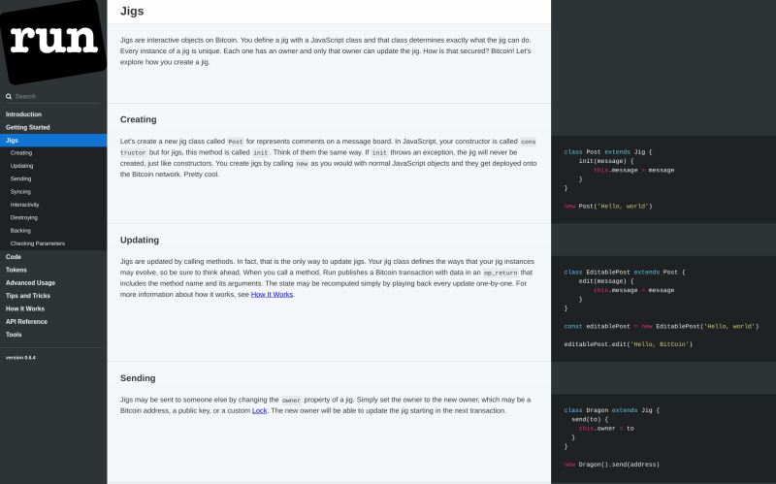Click the Updating section heading
The image size is (776, 484).
pos(140,240)
